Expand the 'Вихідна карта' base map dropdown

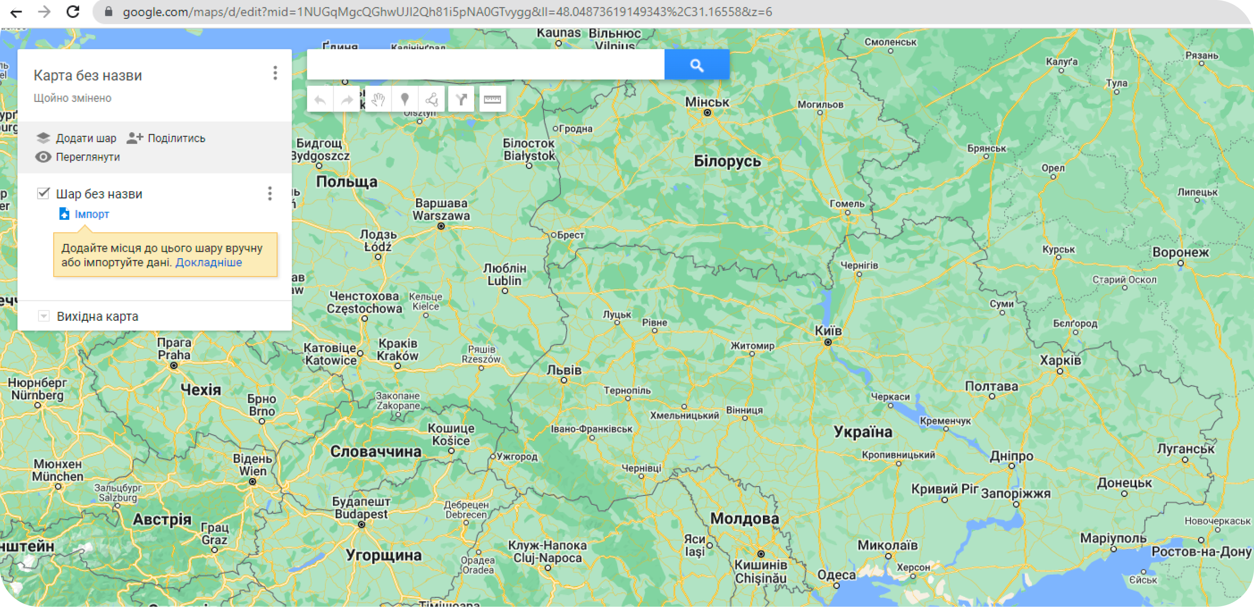click(x=43, y=316)
